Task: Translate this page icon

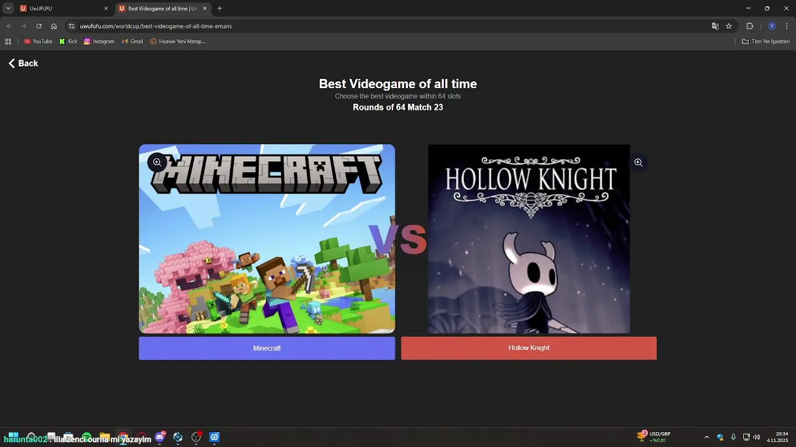Action: tap(715, 26)
